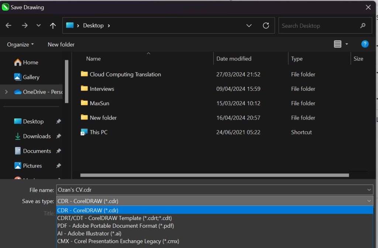Viewport: 378px width, 248px height.
Task: Open recent locations chevron beside forward arrow
Action: (x=38, y=25)
